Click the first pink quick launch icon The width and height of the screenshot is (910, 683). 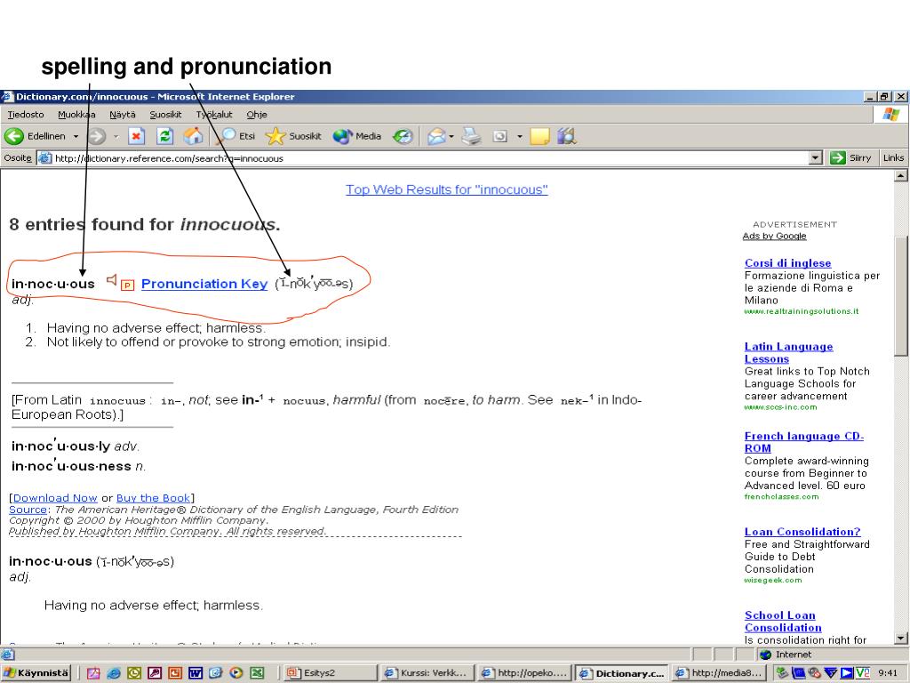(x=92, y=673)
